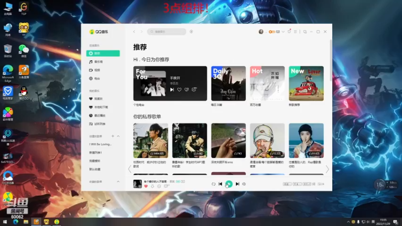Click the MV play badge beside song title
Screen dimensions: 402x226
coord(183,181)
